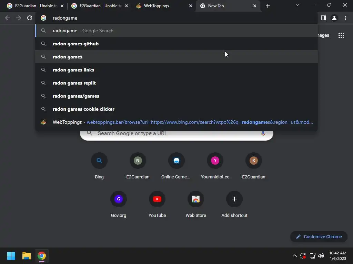Reload the current page
The width and height of the screenshot is (353, 264).
[30, 18]
